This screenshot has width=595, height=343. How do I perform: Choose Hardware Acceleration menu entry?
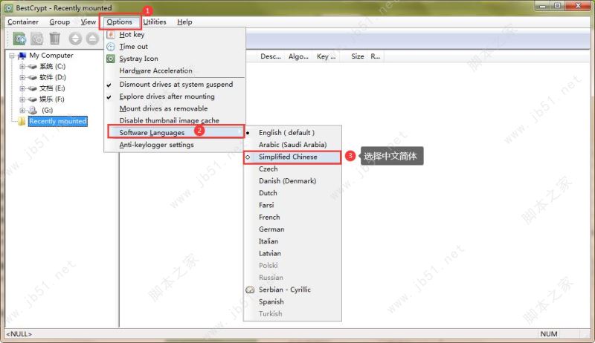[x=175, y=71]
